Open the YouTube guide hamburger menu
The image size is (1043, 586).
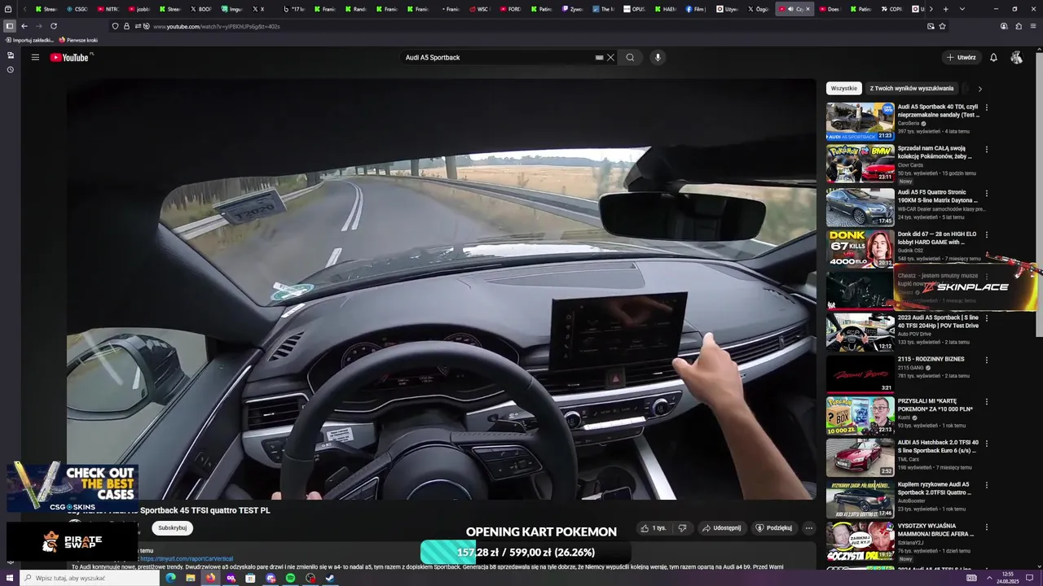(35, 57)
